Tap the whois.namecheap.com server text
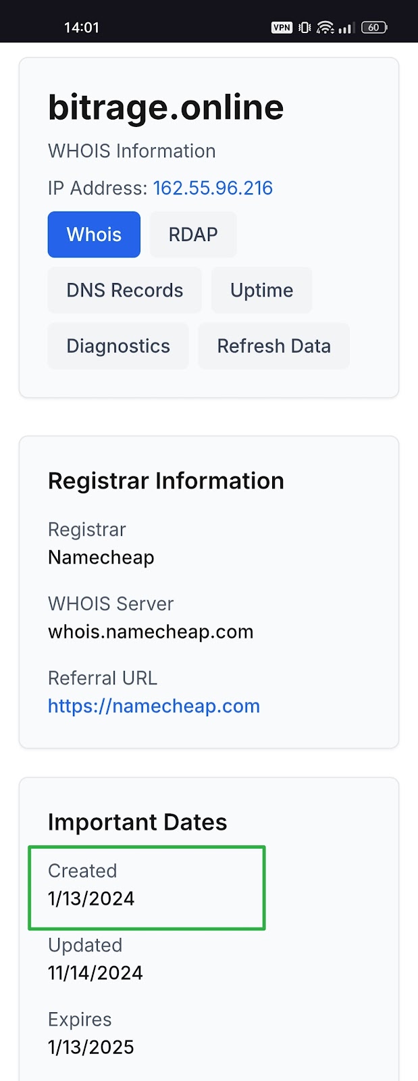 click(151, 632)
